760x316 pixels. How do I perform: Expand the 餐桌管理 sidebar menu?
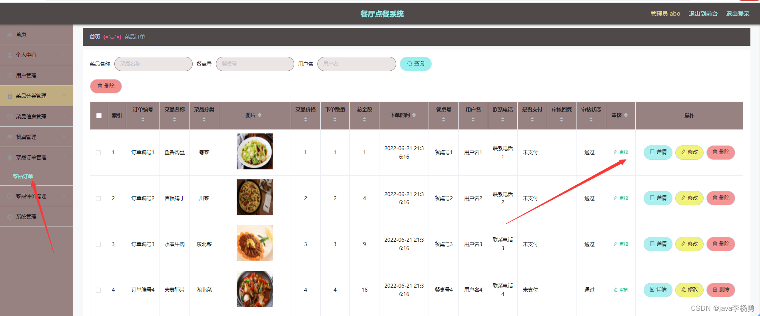pos(36,137)
